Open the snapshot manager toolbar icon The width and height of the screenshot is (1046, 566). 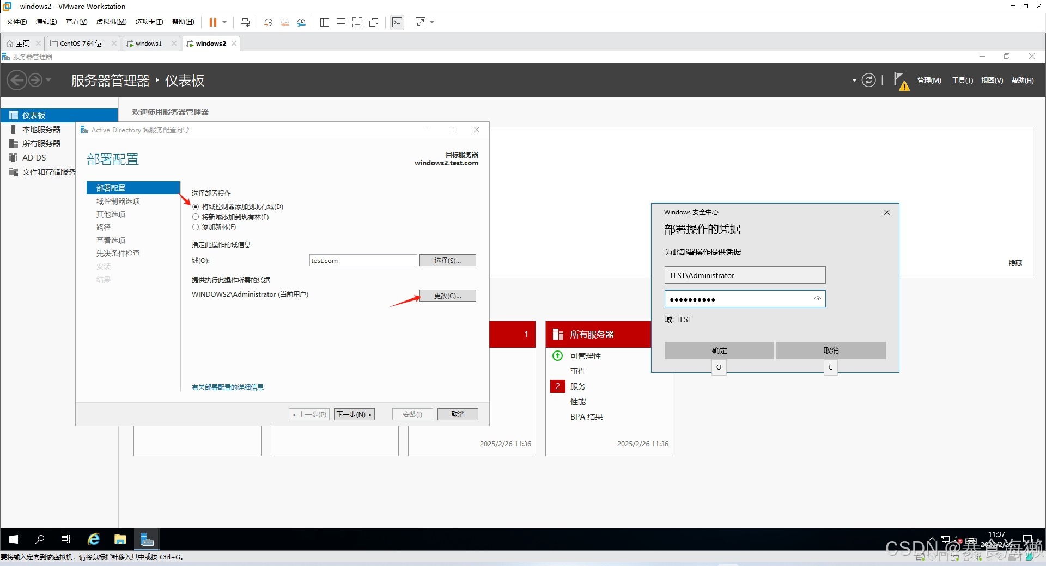(x=301, y=22)
